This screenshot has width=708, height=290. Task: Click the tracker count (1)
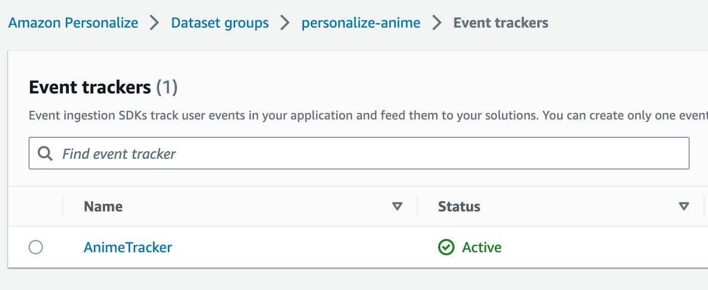click(x=167, y=87)
